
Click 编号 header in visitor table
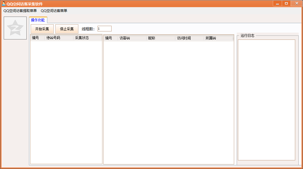click(x=111, y=38)
